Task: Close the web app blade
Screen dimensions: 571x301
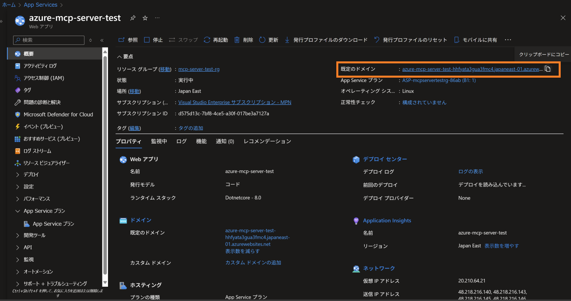Action: [563, 18]
